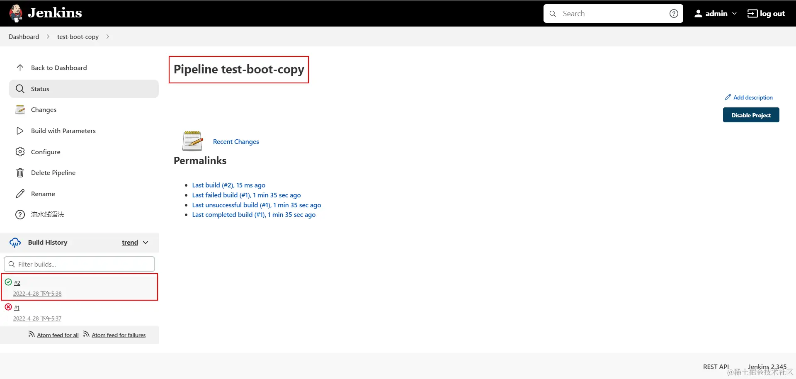The width and height of the screenshot is (796, 379).
Task: Click the green success icon of build #2
Action: tap(8, 282)
